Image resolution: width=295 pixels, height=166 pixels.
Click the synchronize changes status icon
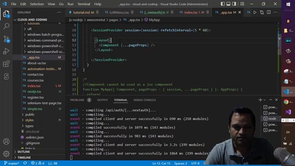(x=25, y=163)
